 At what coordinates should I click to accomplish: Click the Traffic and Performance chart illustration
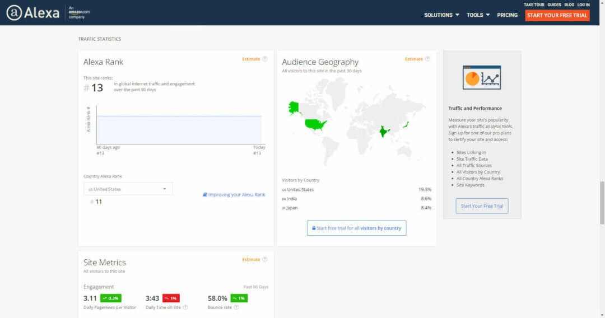(482, 77)
